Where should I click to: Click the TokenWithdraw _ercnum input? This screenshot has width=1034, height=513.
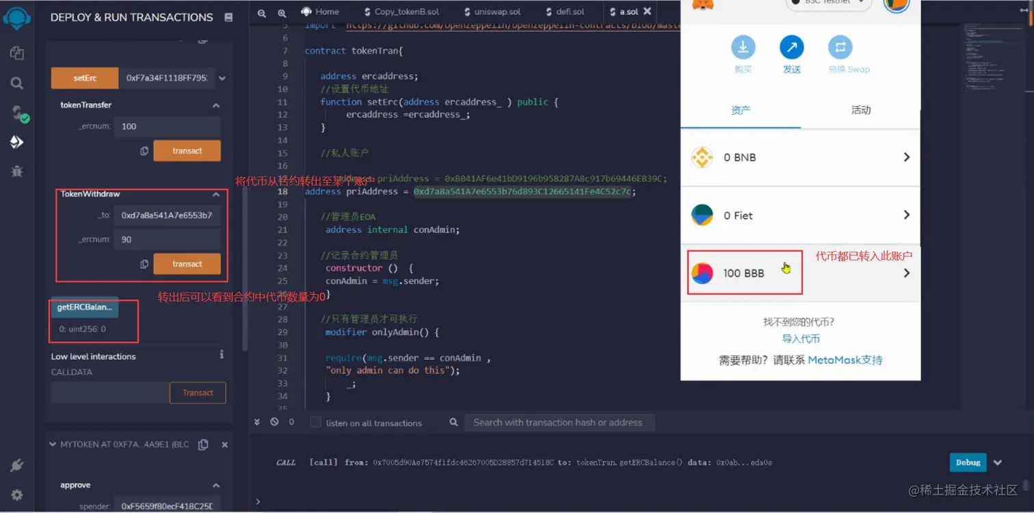[x=167, y=239]
